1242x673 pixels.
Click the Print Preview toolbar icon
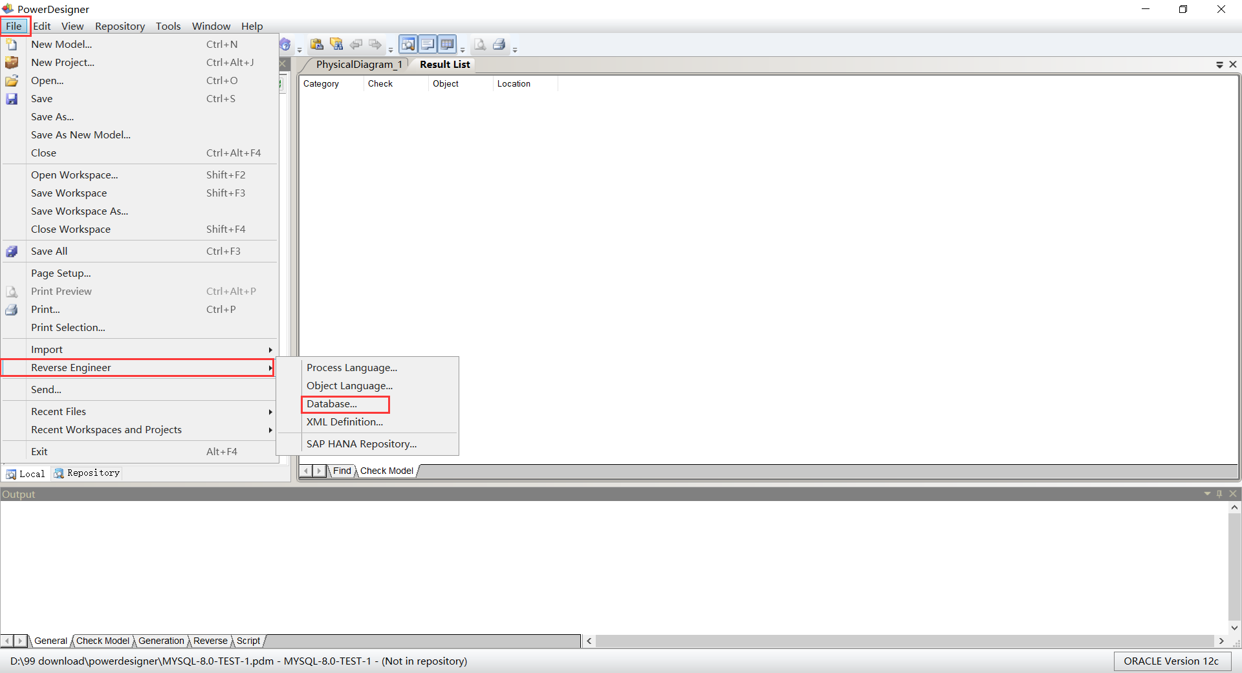[480, 44]
